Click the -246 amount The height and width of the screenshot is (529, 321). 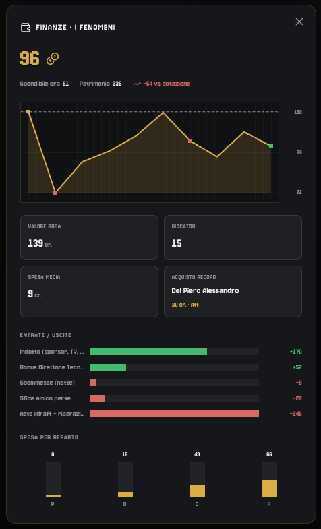[296, 414]
